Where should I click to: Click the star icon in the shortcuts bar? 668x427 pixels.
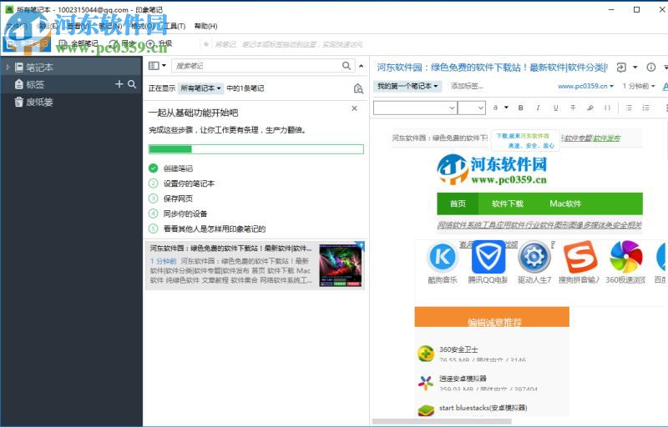(206, 44)
